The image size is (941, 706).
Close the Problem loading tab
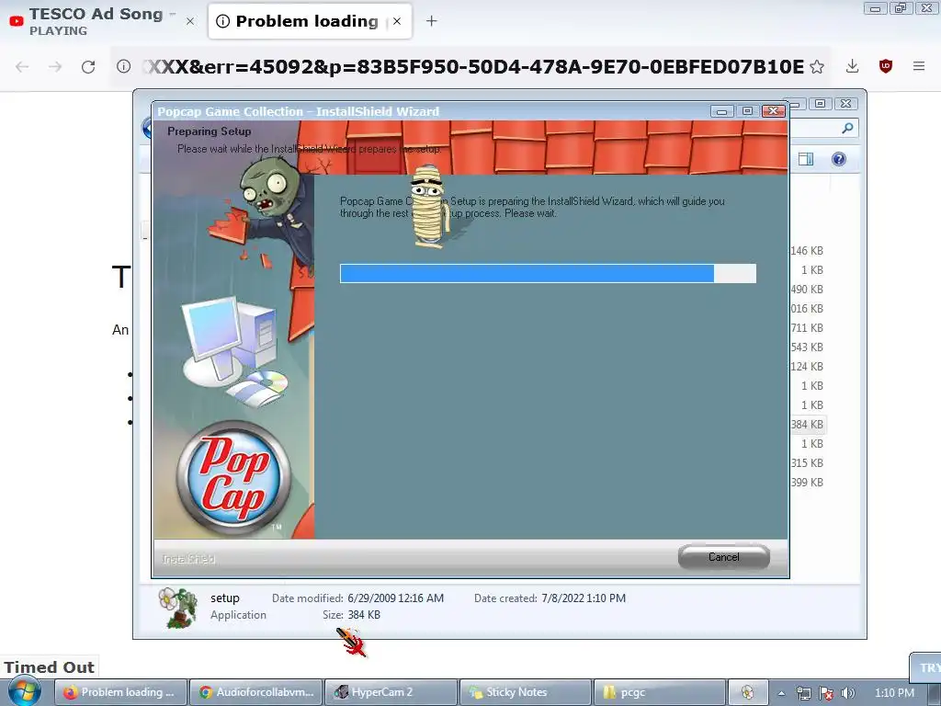(397, 21)
